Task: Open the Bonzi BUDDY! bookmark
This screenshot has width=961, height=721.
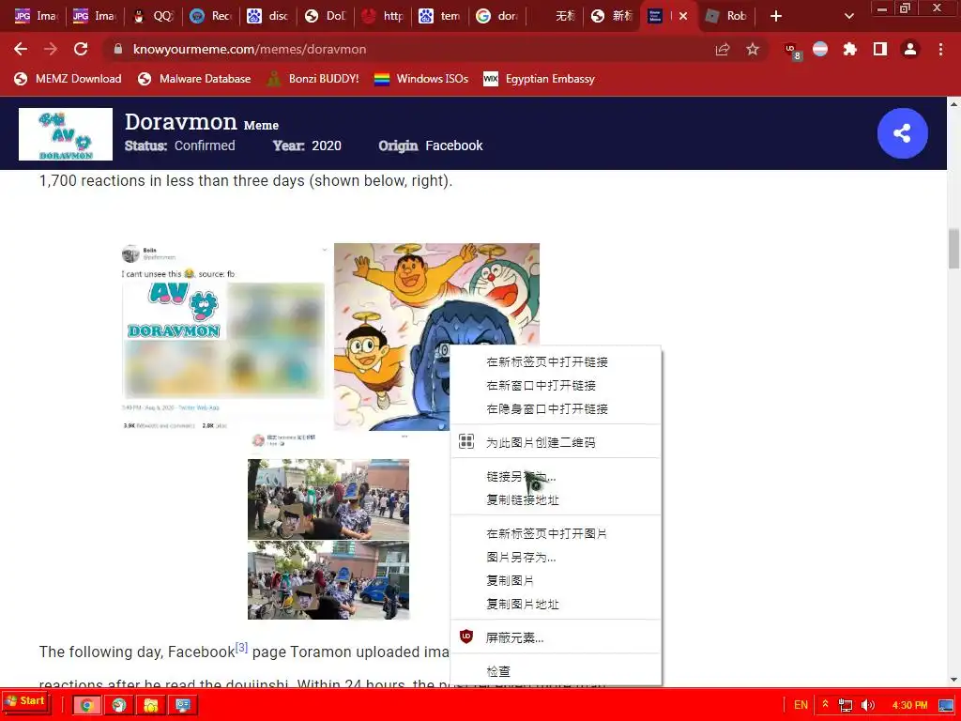Action: pos(313,79)
